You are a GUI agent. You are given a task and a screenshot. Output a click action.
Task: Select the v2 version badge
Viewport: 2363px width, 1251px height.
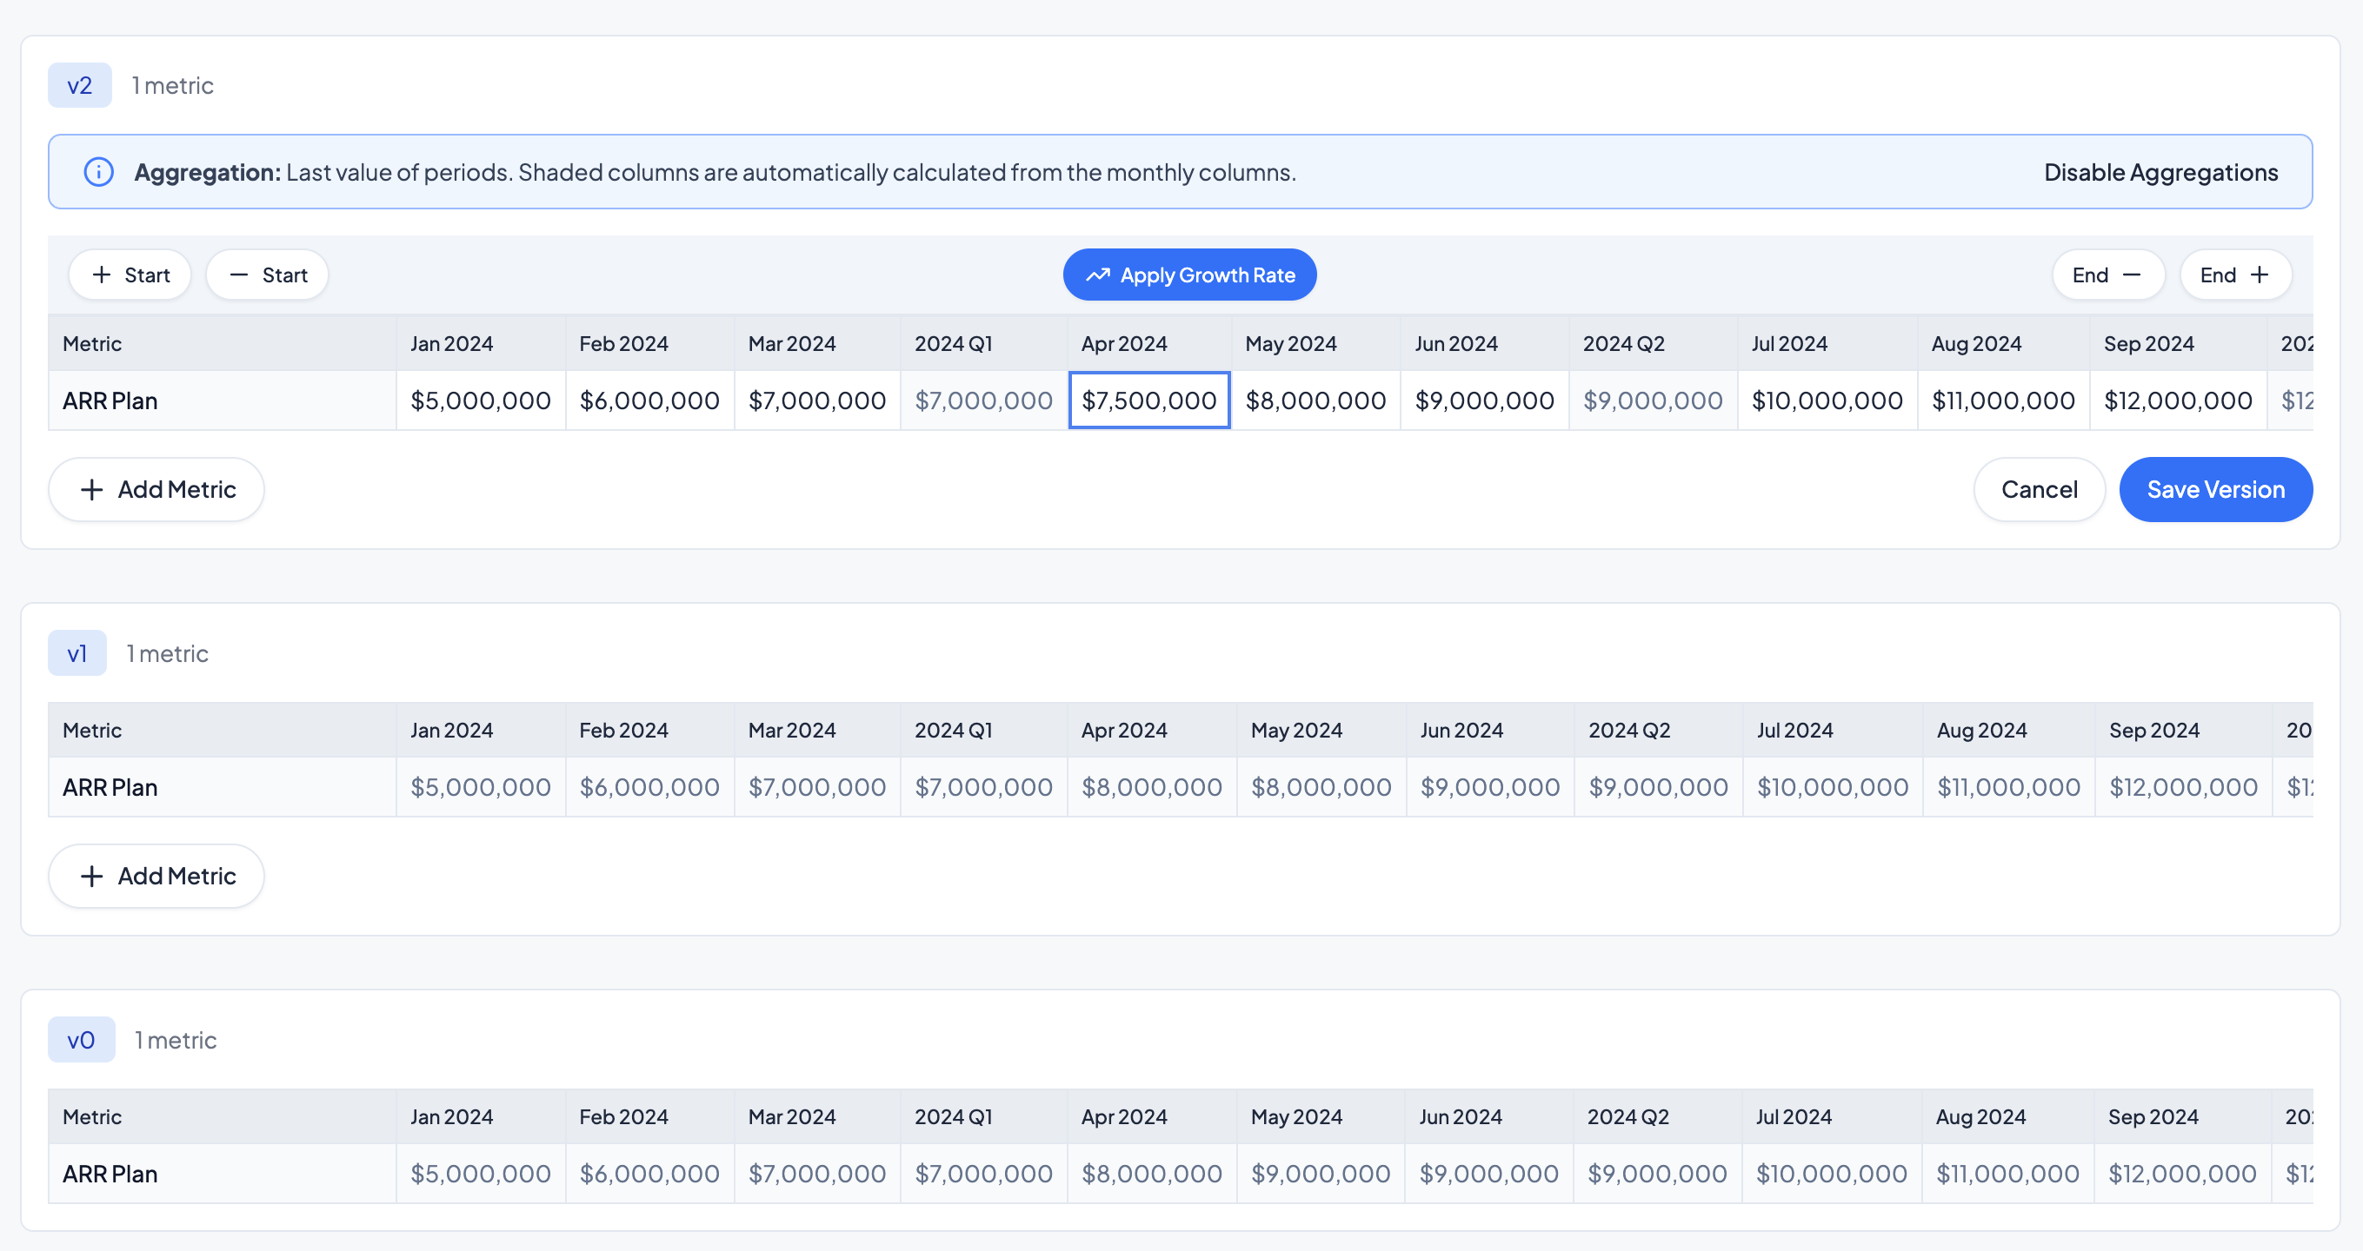[80, 85]
